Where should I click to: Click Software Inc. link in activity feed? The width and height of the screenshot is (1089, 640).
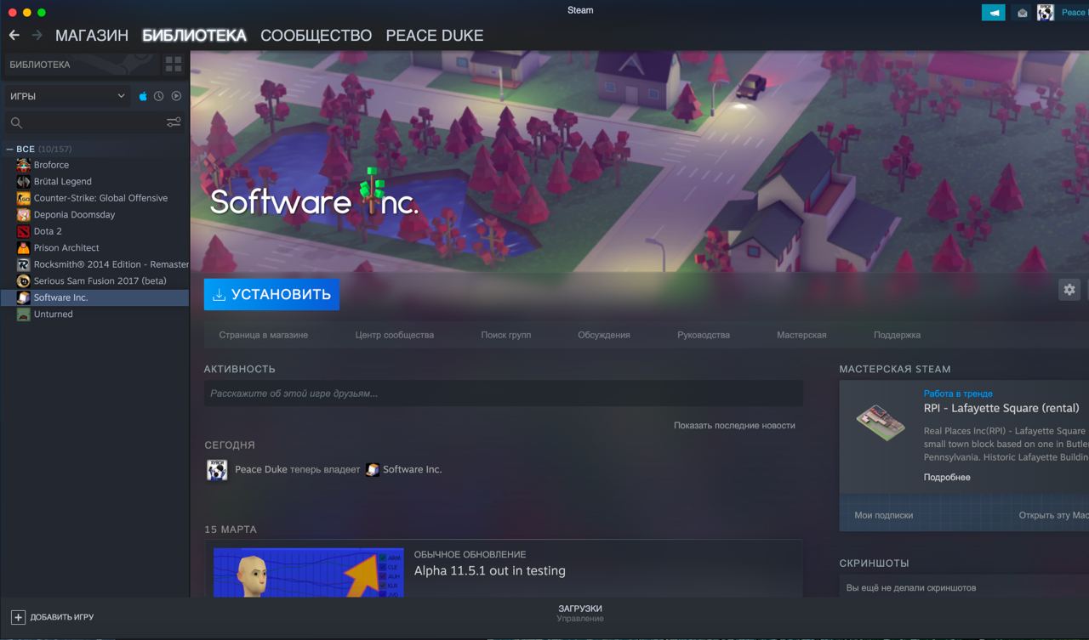413,469
